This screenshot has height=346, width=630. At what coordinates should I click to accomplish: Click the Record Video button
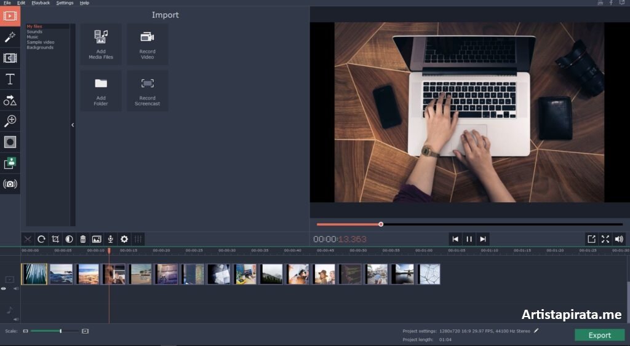[148, 44]
